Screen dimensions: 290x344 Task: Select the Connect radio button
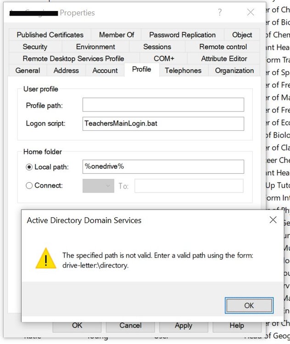click(29, 186)
